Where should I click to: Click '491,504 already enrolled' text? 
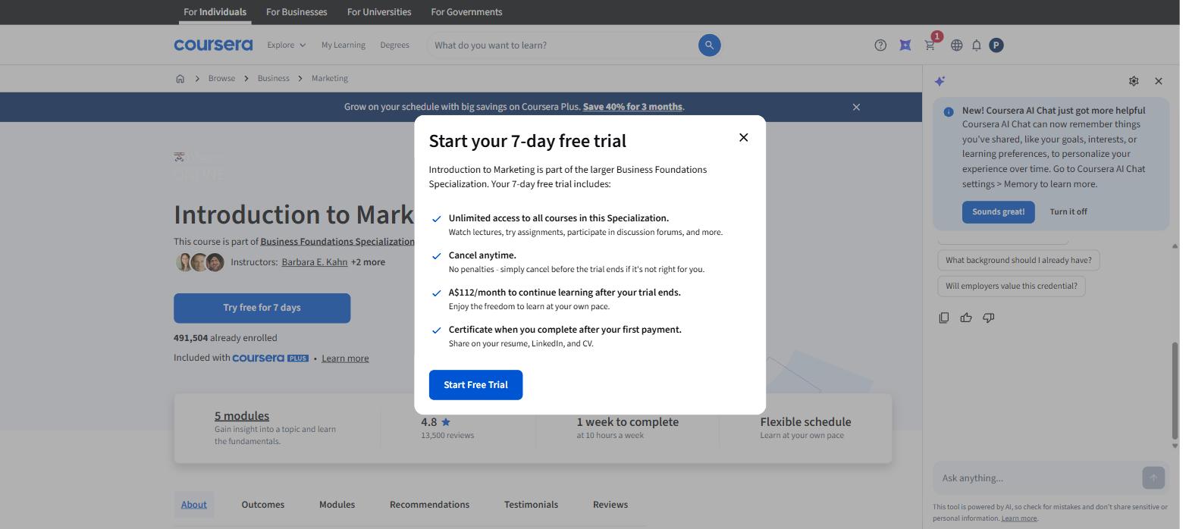click(225, 338)
